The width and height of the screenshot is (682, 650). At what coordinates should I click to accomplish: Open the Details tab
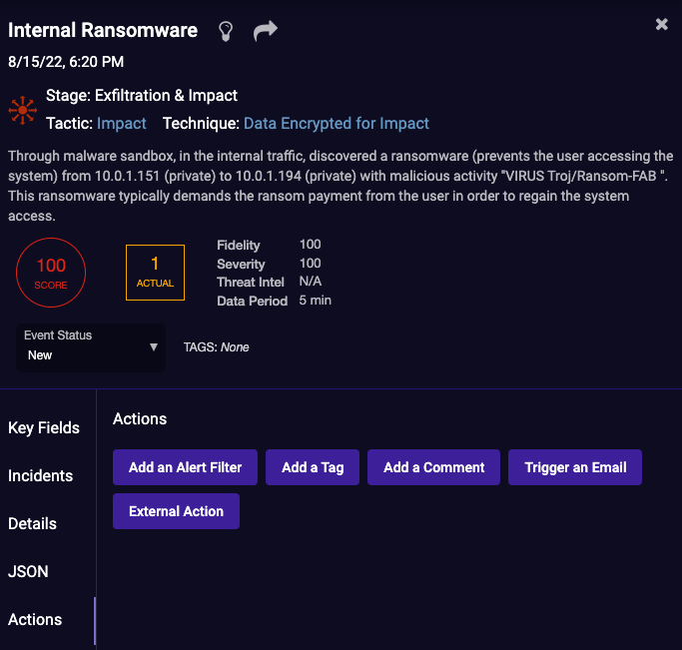click(32, 523)
